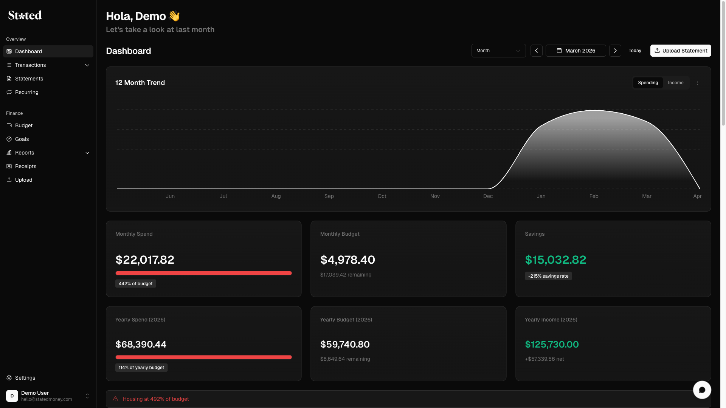Expand the Reports submenu chevron
The image size is (726, 408).
87,153
